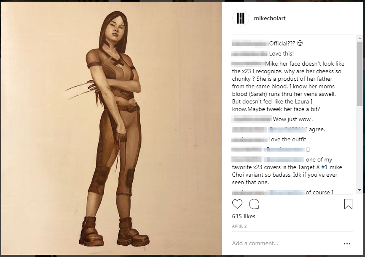Open the X-23 artwork image
The height and width of the screenshot is (257, 365).
[112, 129]
